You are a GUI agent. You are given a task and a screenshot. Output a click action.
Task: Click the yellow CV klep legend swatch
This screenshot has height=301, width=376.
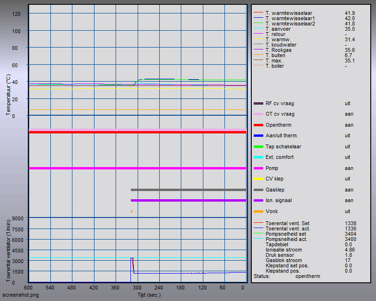point(258,179)
